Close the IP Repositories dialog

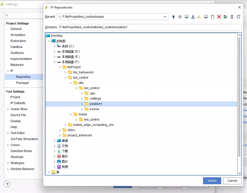239,7
